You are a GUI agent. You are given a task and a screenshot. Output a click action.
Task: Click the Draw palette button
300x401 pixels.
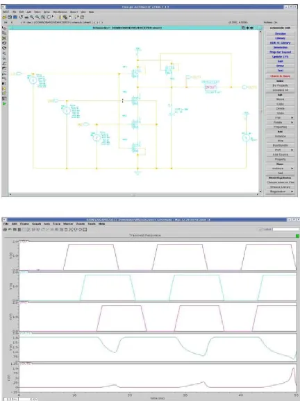pyautogui.click(x=280, y=66)
